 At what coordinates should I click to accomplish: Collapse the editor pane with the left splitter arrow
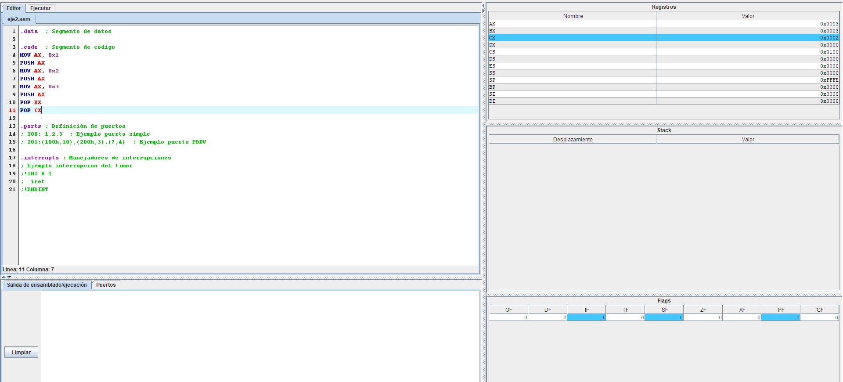coord(483,5)
